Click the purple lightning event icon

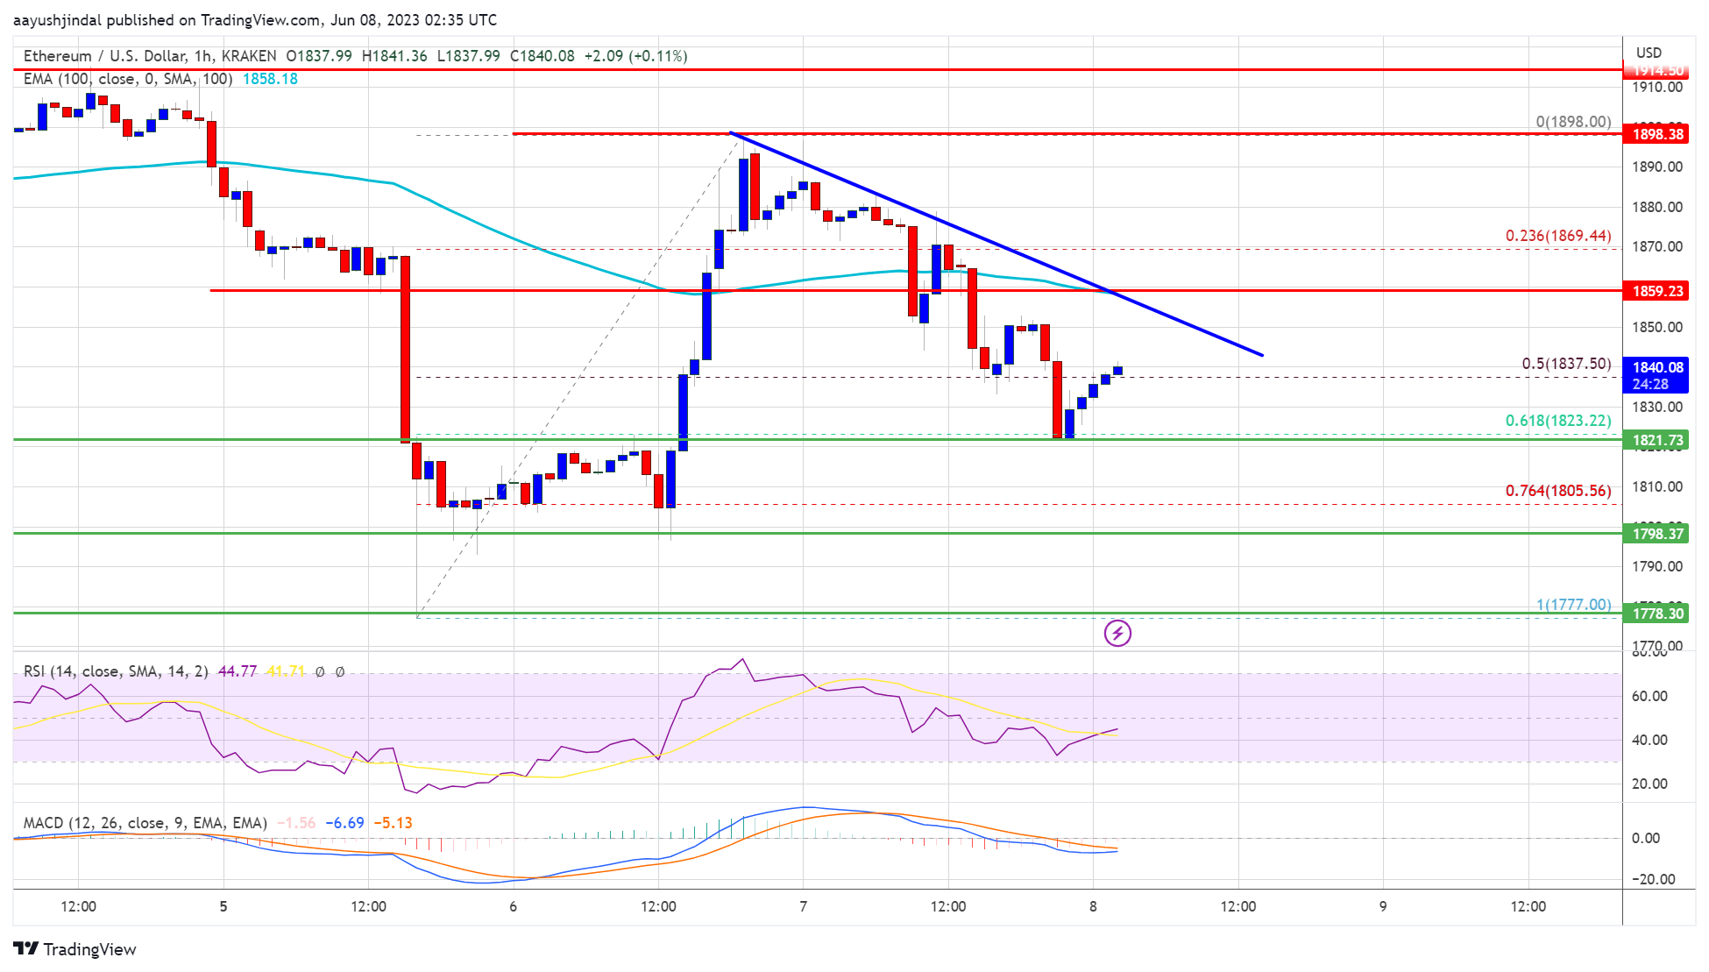coord(1117,633)
